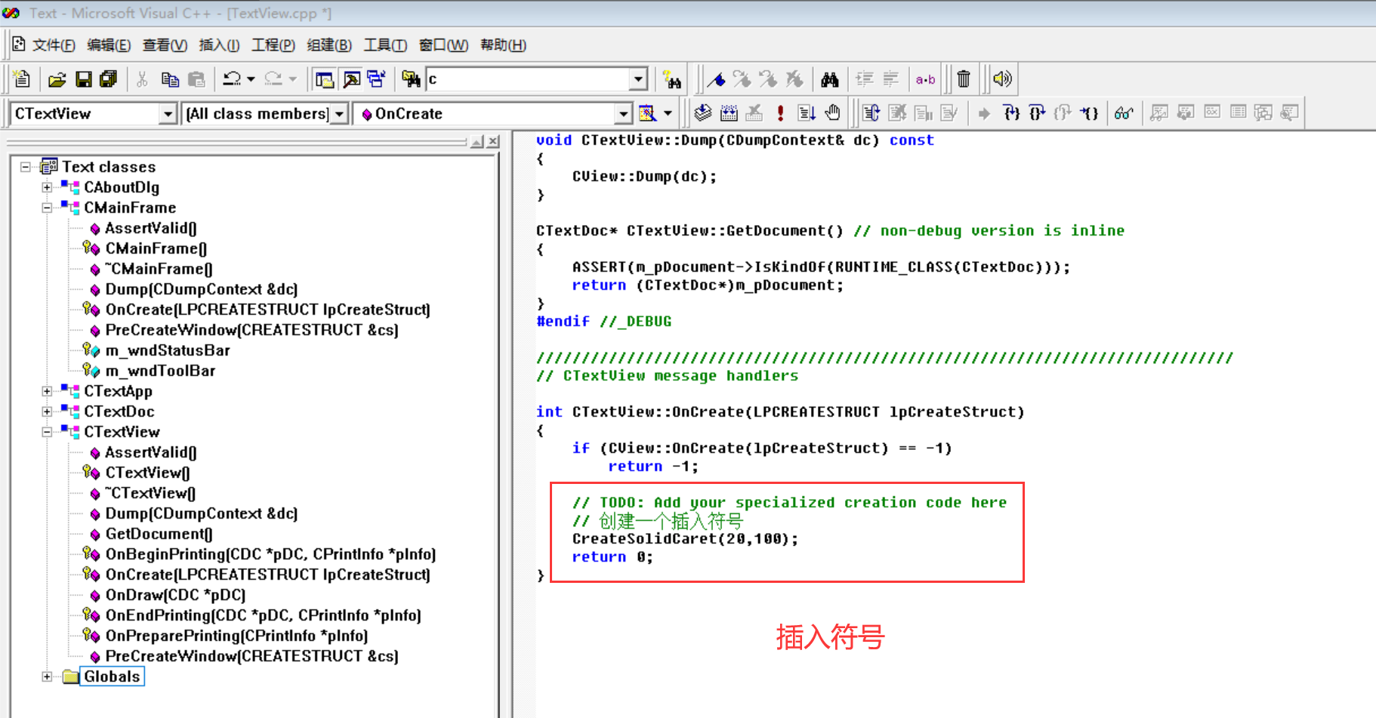Open the 帮助(H) menu
The height and width of the screenshot is (718, 1376).
503,45
